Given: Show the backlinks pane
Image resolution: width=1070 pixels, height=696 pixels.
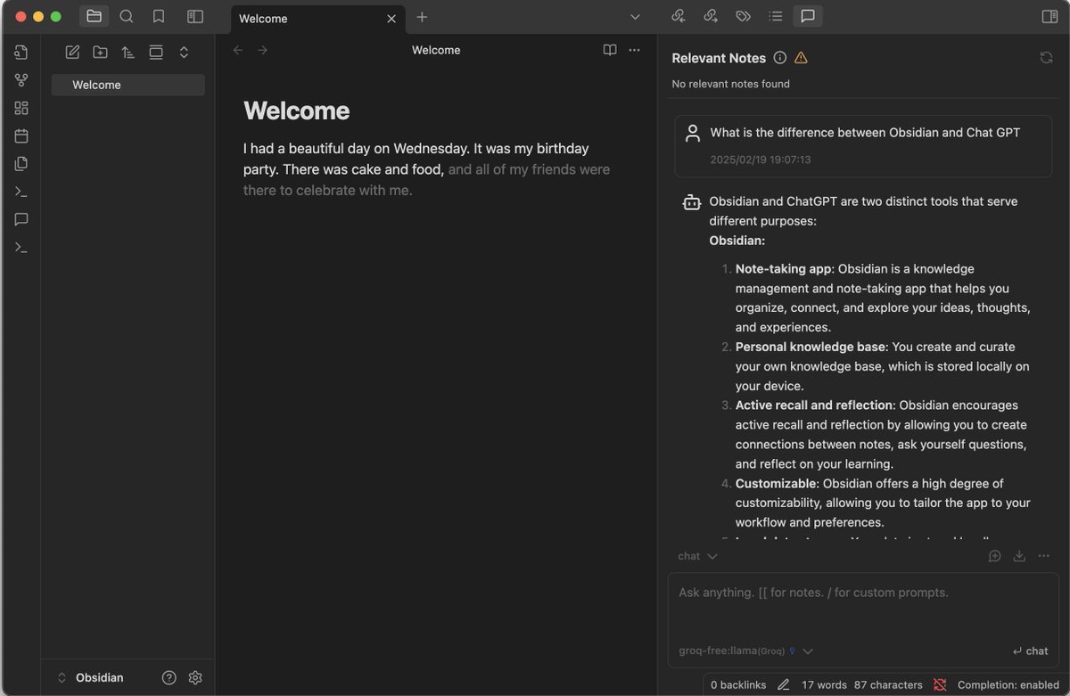Looking at the screenshot, I should (x=679, y=16).
